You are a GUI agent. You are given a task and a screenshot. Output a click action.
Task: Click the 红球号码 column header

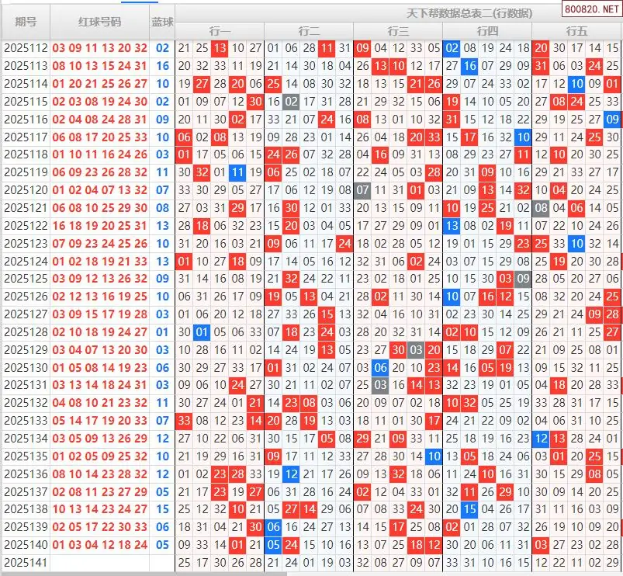(99, 22)
